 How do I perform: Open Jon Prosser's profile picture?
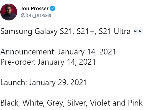(9, 12)
